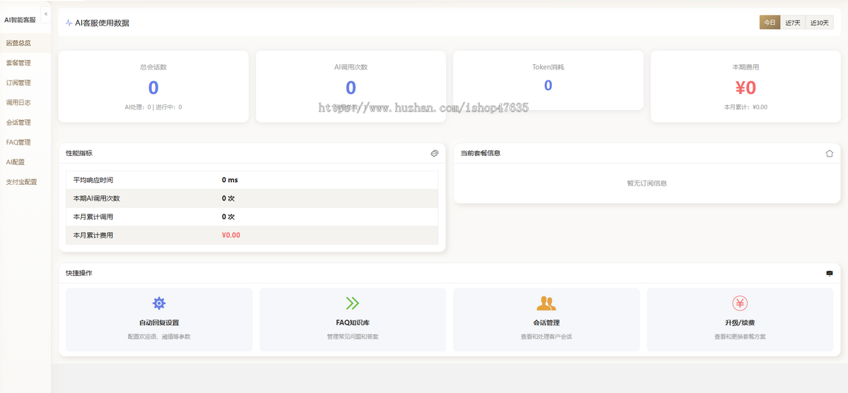
Task: Open the 会话管理 quick action card
Action: click(546, 320)
